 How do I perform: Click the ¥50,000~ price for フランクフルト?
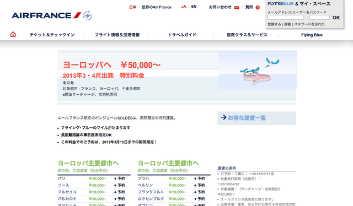click(177, 192)
